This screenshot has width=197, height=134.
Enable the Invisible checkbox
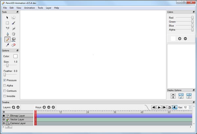[5, 96]
